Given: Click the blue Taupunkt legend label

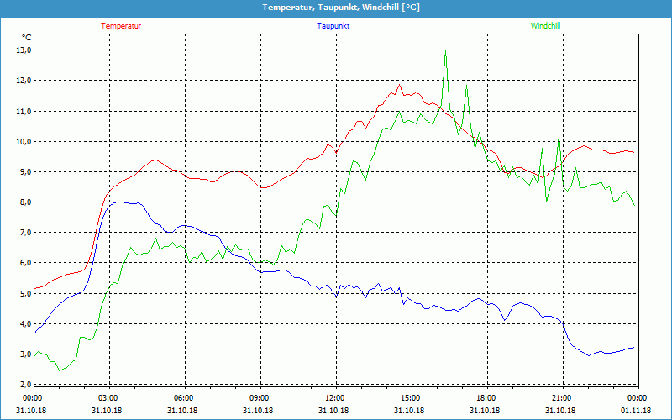Looking at the screenshot, I should tap(333, 26).
